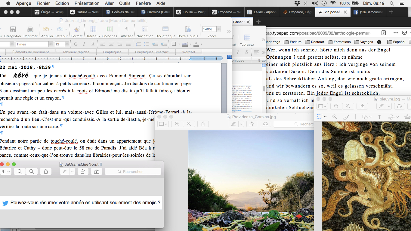This screenshot has height=231, width=411.
Task: Select the text tool in pieuvre.jpg toolbar
Action: click(x=379, y=117)
